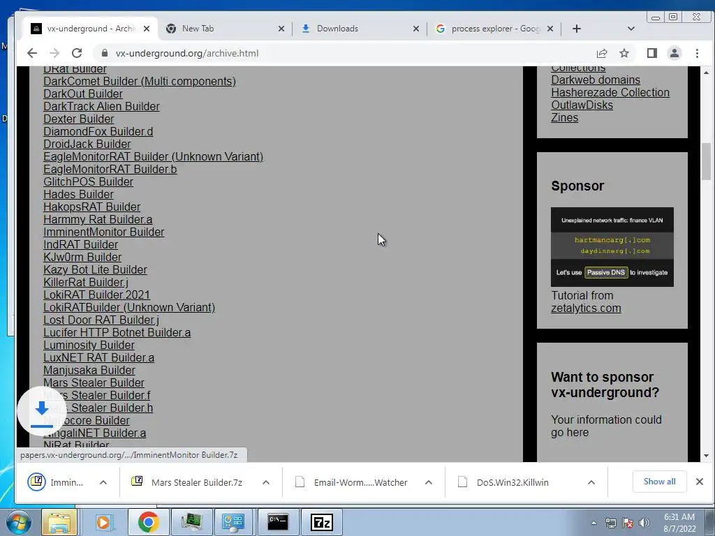
Task: Click the page vertical scrollbar thumb
Action: pos(707,161)
